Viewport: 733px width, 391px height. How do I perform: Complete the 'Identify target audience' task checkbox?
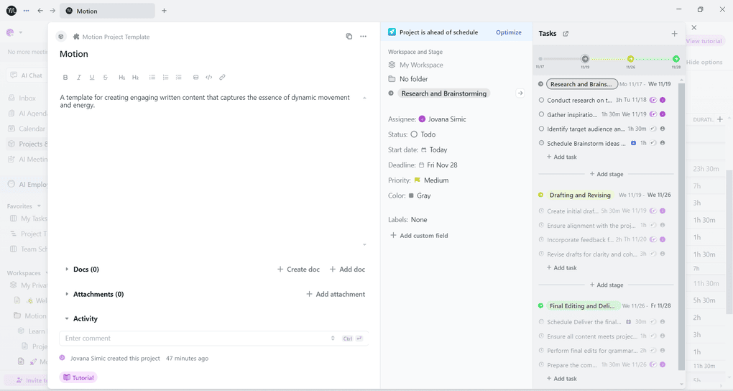click(541, 129)
